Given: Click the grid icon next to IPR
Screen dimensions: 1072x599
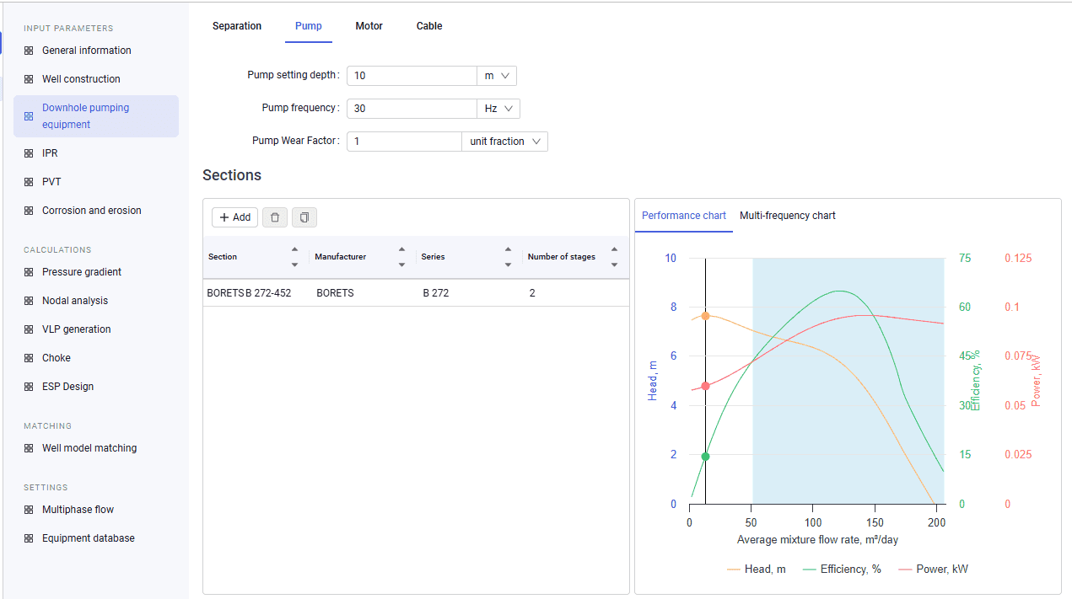Looking at the screenshot, I should point(29,153).
